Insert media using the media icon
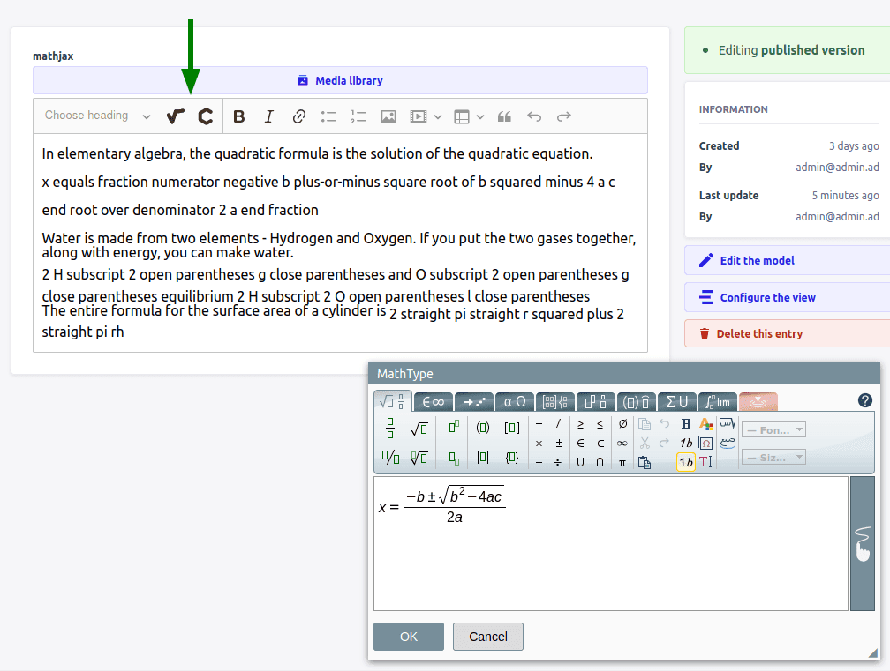This screenshot has height=671, width=890. click(x=419, y=116)
